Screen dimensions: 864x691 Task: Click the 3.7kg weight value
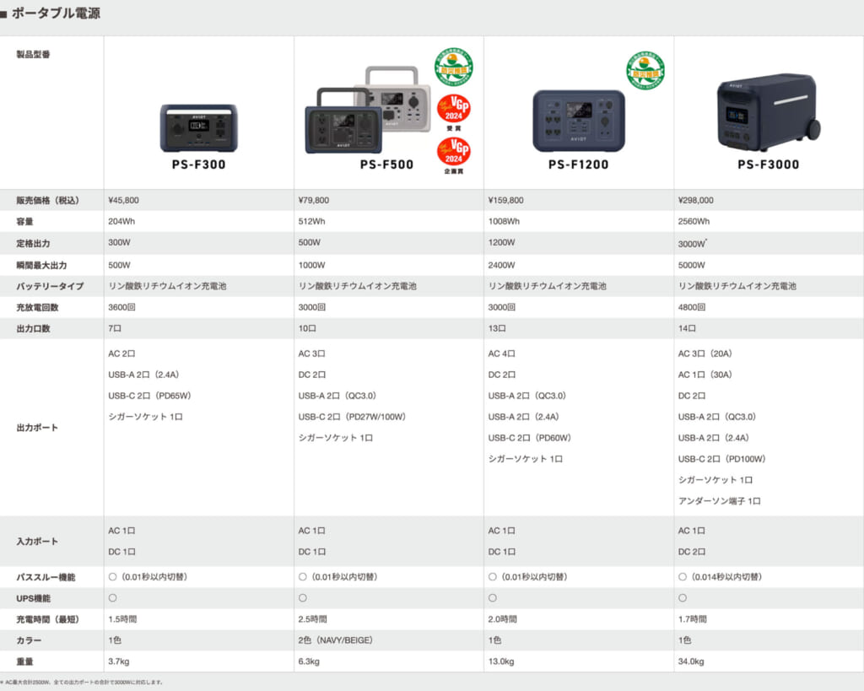(119, 661)
